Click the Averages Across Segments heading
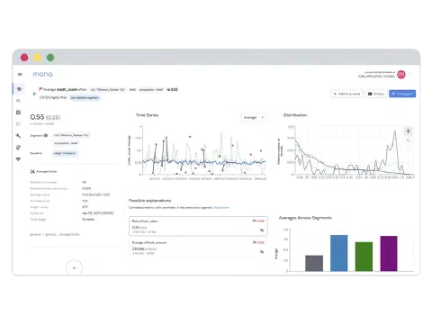Viewport: 432px width, 325px height. [x=305, y=218]
